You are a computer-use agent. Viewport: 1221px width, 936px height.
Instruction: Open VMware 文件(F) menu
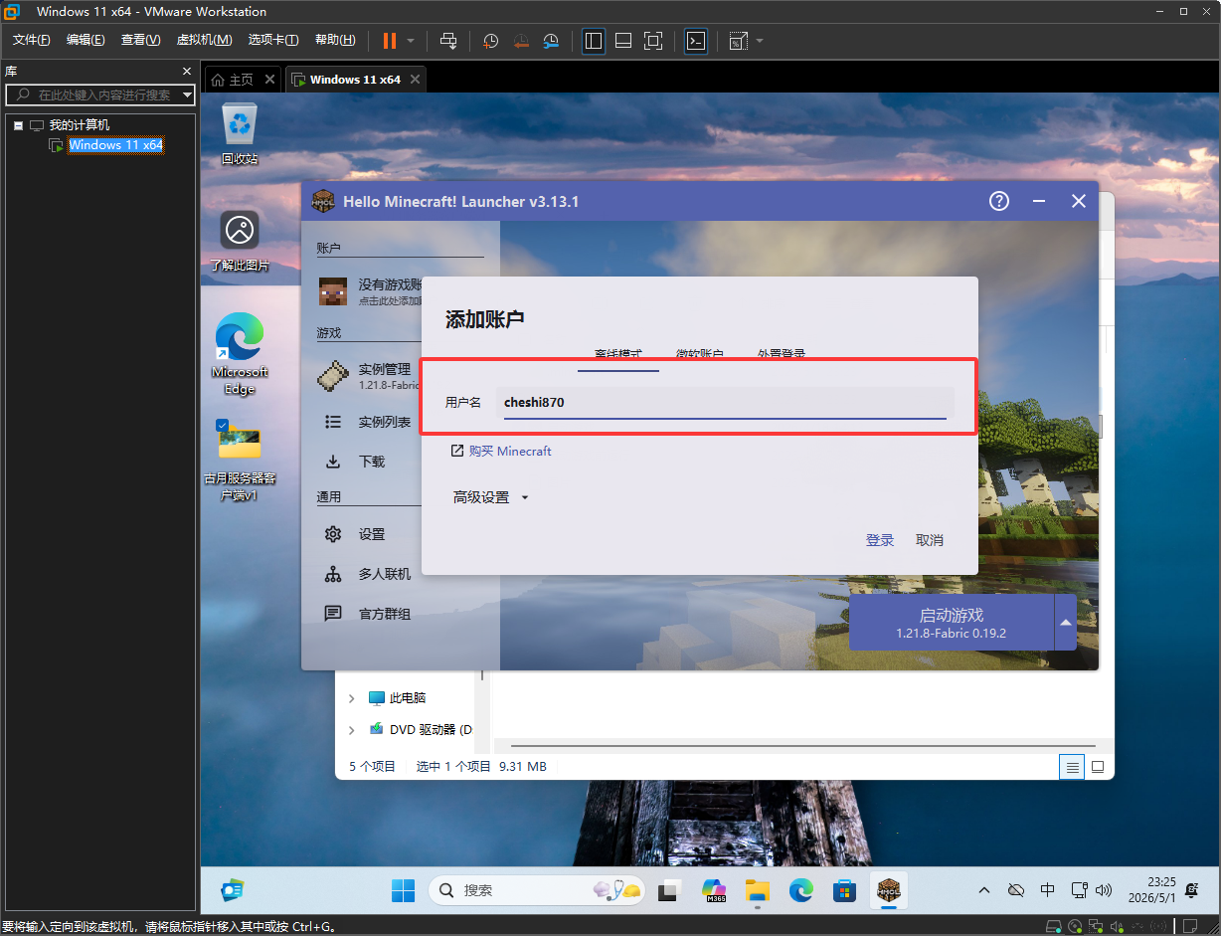(x=32, y=40)
